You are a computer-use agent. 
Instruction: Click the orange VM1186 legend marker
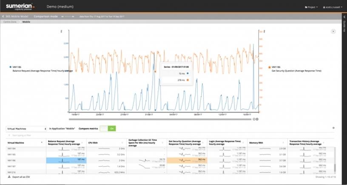(x=269, y=67)
